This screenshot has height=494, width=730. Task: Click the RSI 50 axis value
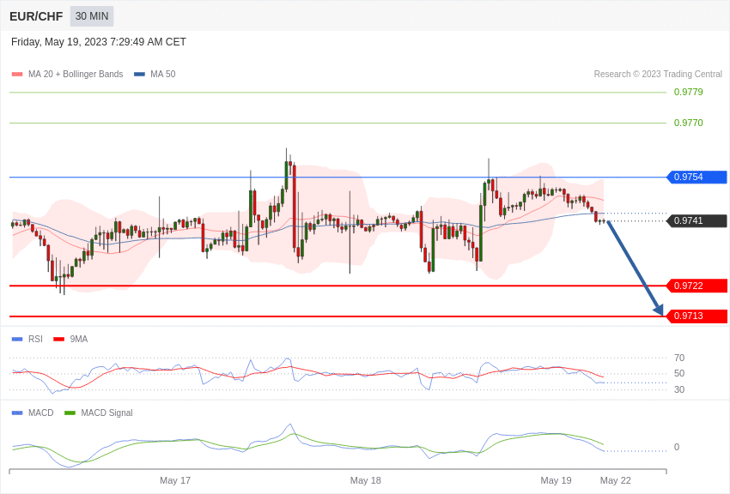pos(679,373)
